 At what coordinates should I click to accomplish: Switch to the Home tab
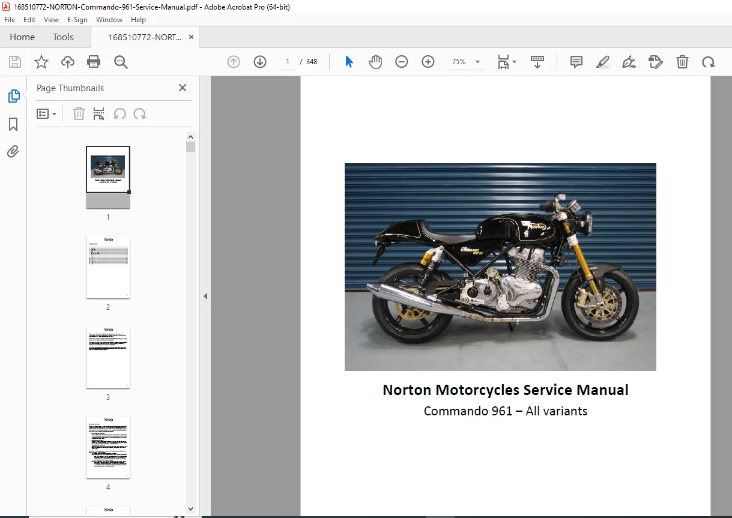coord(22,37)
